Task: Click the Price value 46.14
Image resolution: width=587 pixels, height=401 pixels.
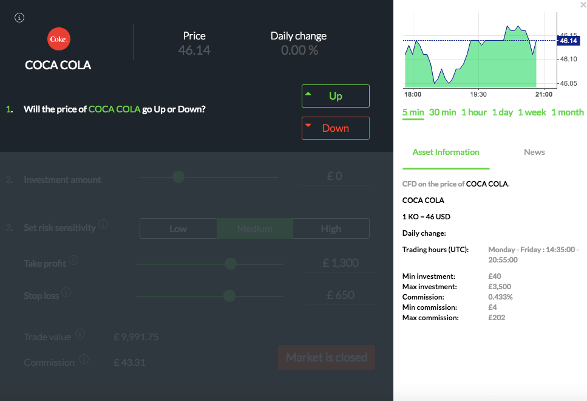Action: 194,50
